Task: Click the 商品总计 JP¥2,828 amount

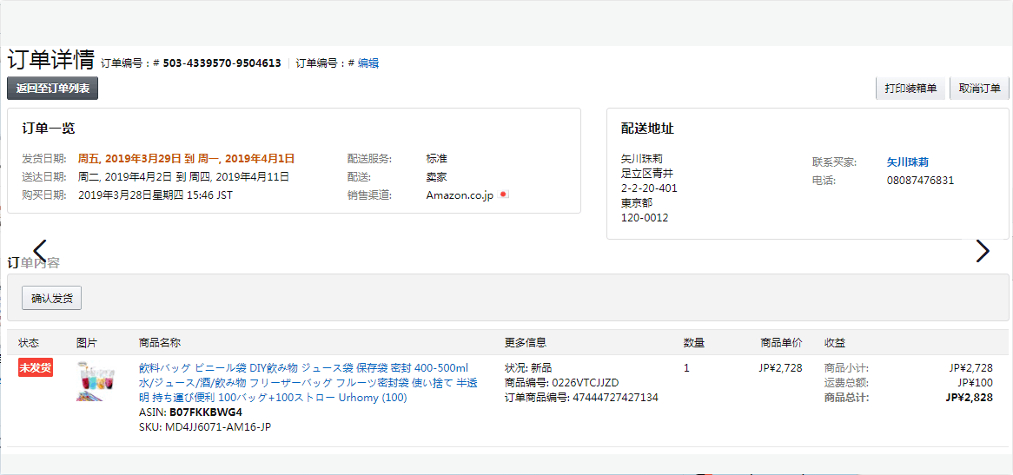Action: tap(969, 398)
